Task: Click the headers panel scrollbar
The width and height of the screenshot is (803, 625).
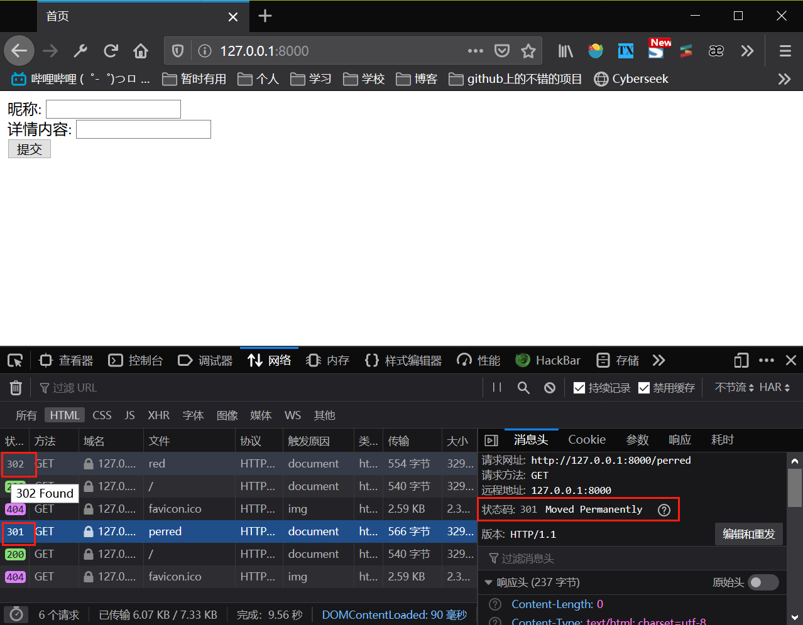Action: click(795, 488)
